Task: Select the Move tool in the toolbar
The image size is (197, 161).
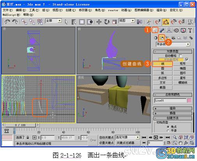Action: point(99,22)
